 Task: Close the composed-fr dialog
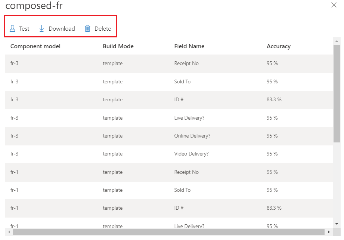coord(334,5)
